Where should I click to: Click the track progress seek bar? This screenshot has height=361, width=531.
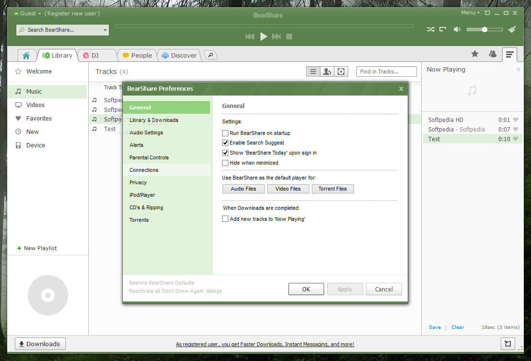point(265,26)
